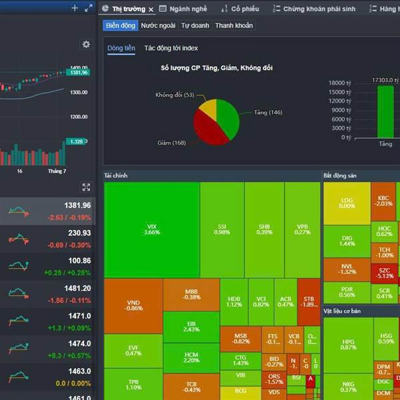Click the pie chart icon on Thị trường tab
Image resolution: width=400 pixels, height=400 pixels.
[105, 9]
